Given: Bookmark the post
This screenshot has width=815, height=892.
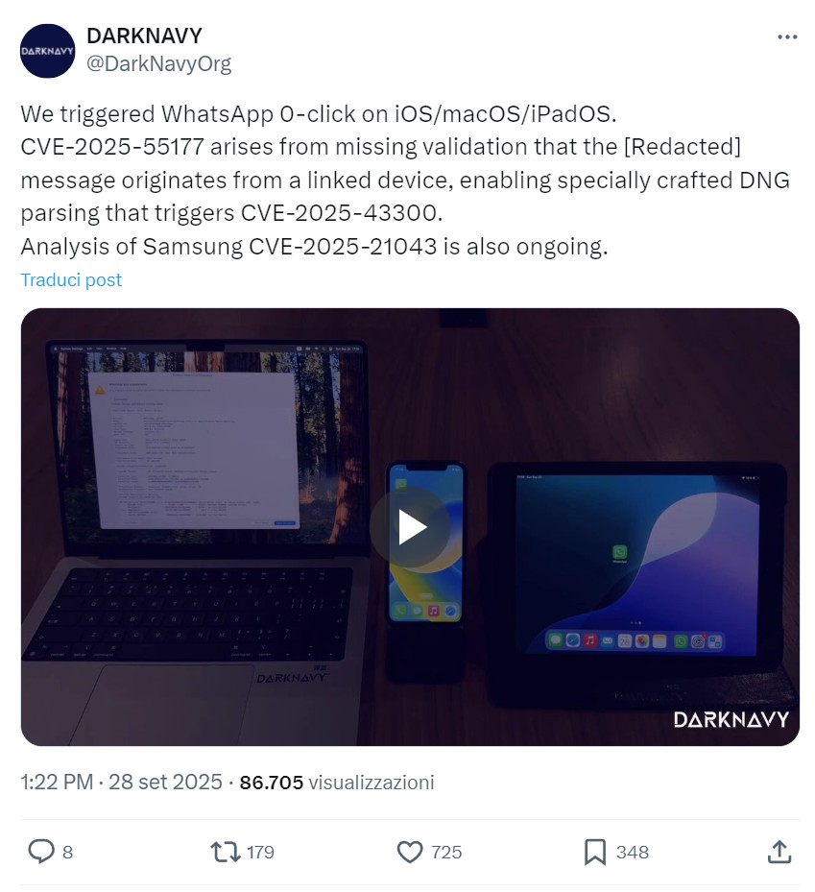Looking at the screenshot, I should (595, 852).
